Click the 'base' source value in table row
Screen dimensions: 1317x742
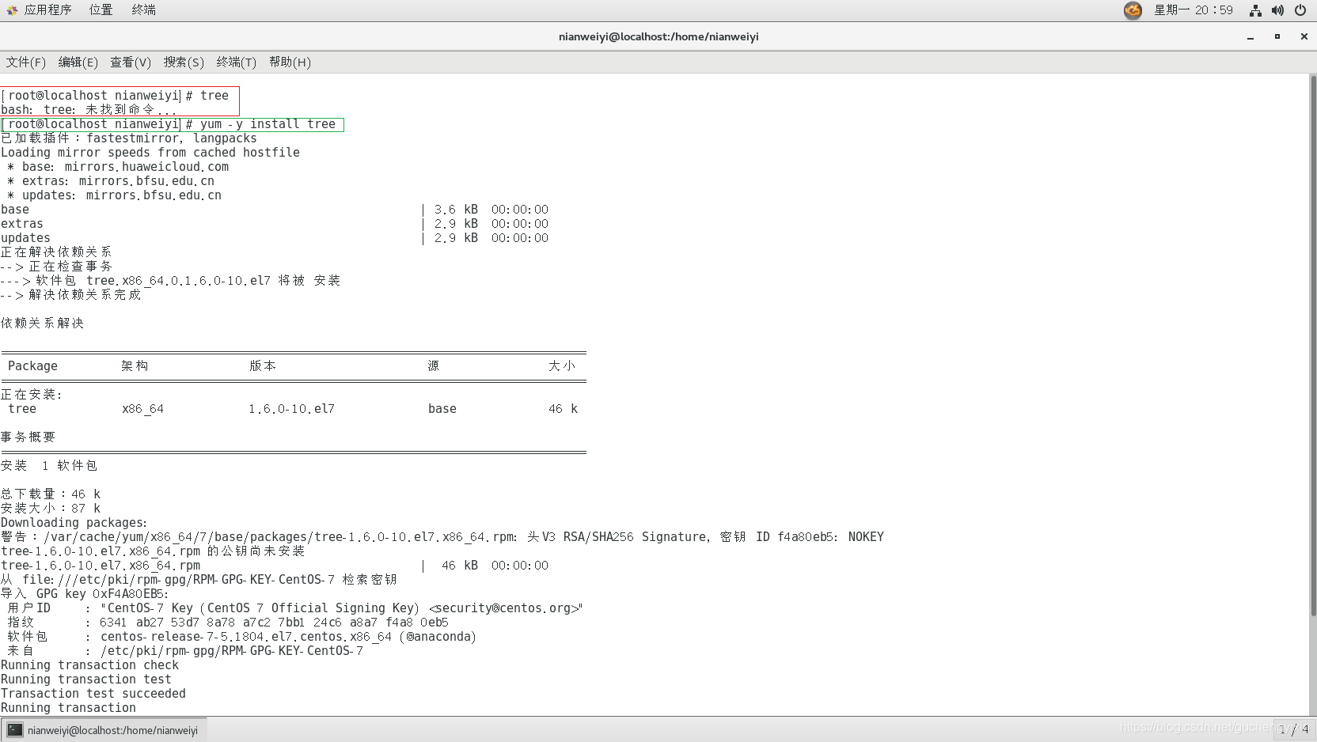(x=442, y=409)
